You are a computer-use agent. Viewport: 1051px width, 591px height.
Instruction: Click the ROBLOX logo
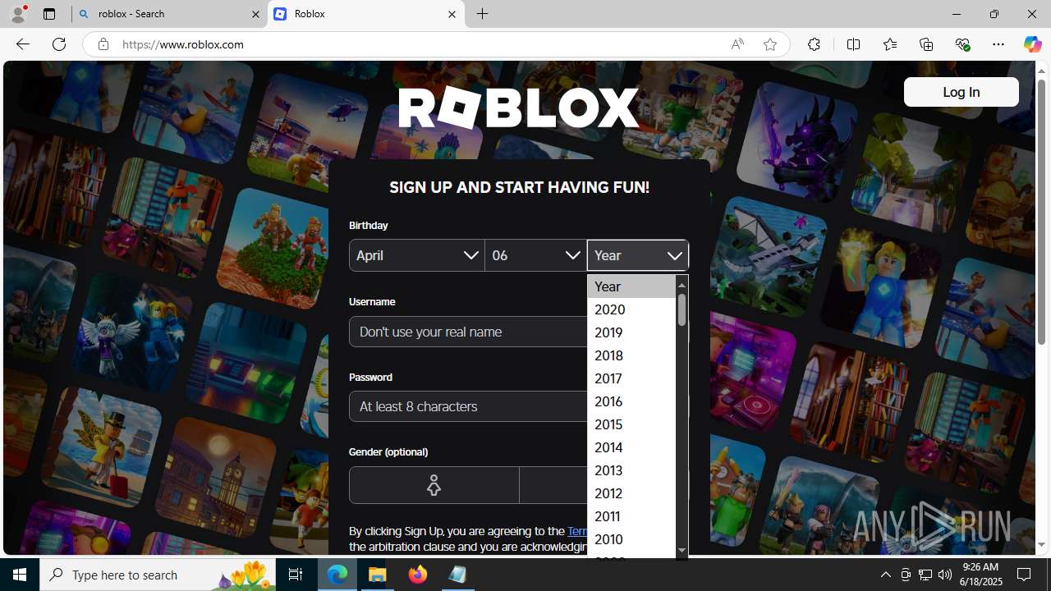coord(519,108)
